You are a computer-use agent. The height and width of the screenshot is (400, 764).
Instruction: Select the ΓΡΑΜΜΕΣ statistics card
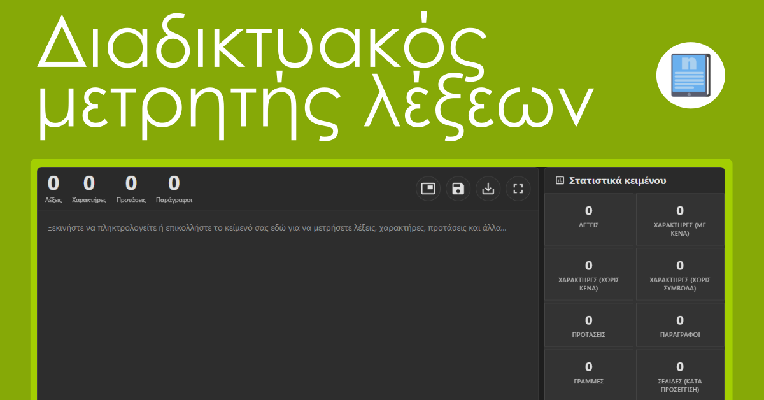click(x=589, y=375)
